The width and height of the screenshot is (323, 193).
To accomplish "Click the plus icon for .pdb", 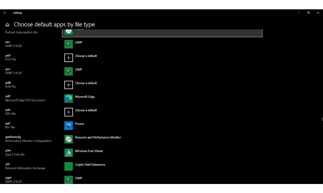I will (68, 85).
